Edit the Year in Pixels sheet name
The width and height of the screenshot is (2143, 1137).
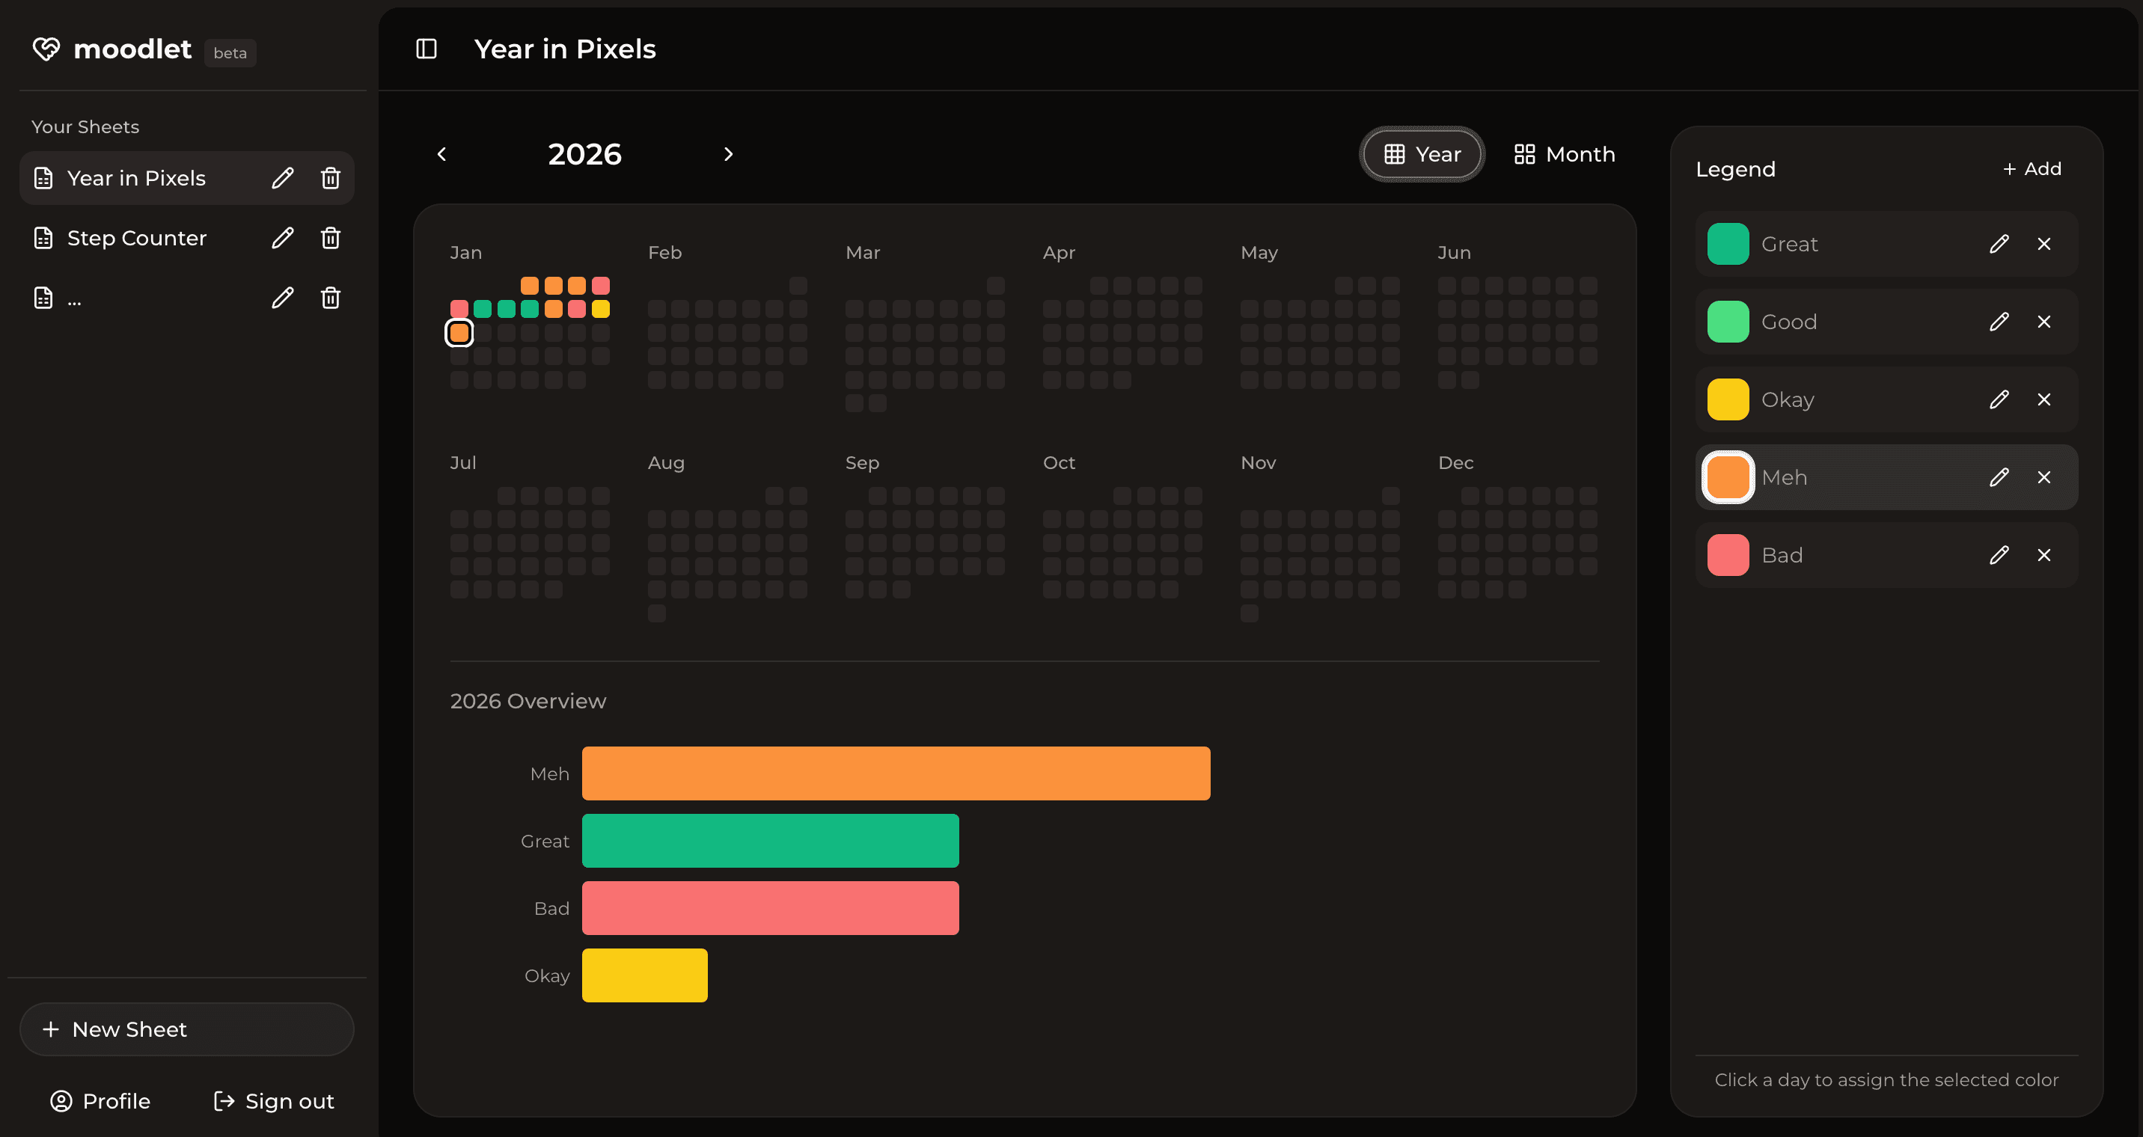[283, 177]
